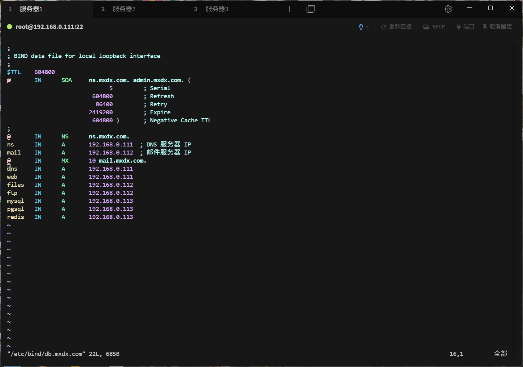This screenshot has height=367, width=523.
Task: Click the Expire value 2419200
Action: (x=101, y=112)
